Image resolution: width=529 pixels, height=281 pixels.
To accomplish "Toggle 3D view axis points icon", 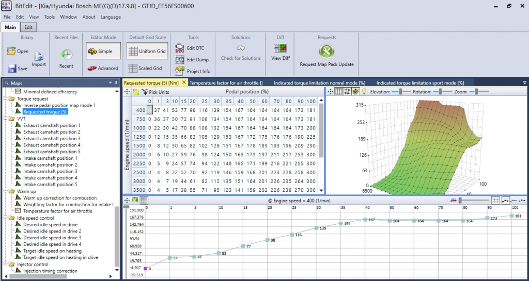I will (x=347, y=91).
